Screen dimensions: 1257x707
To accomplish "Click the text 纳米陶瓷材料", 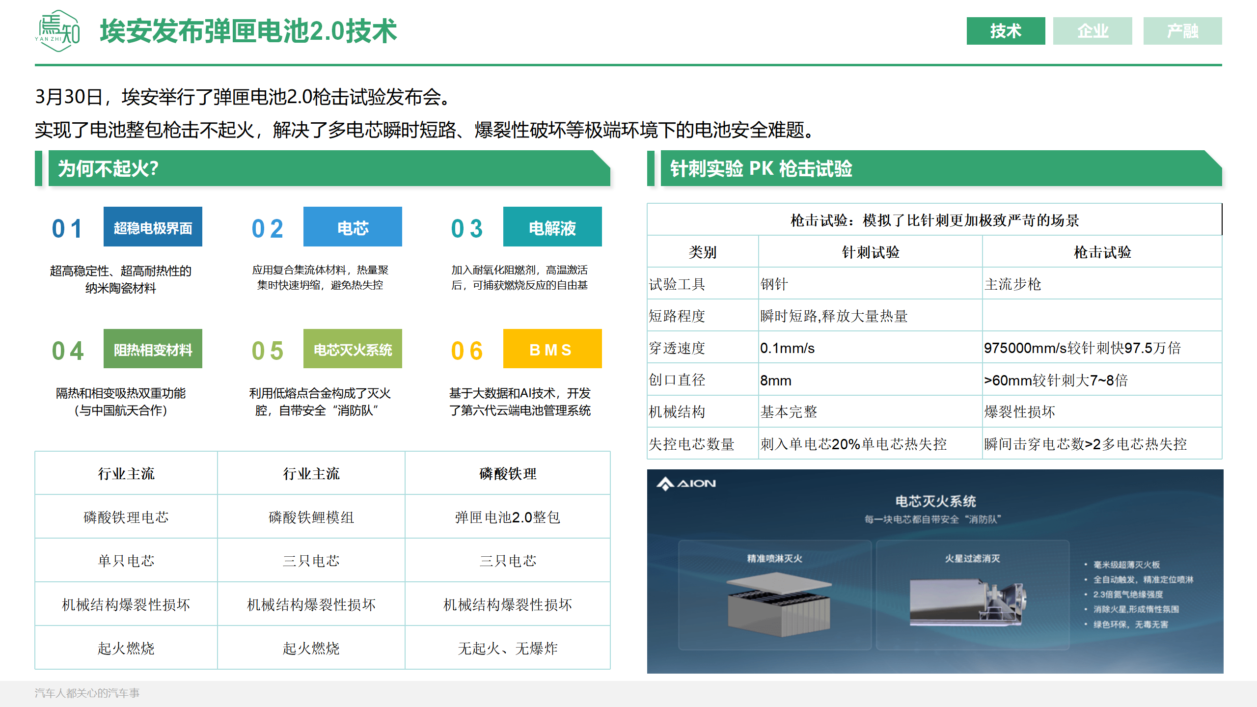I will coord(121,288).
